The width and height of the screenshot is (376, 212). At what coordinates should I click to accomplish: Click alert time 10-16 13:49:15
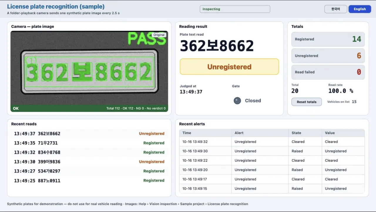(195, 189)
